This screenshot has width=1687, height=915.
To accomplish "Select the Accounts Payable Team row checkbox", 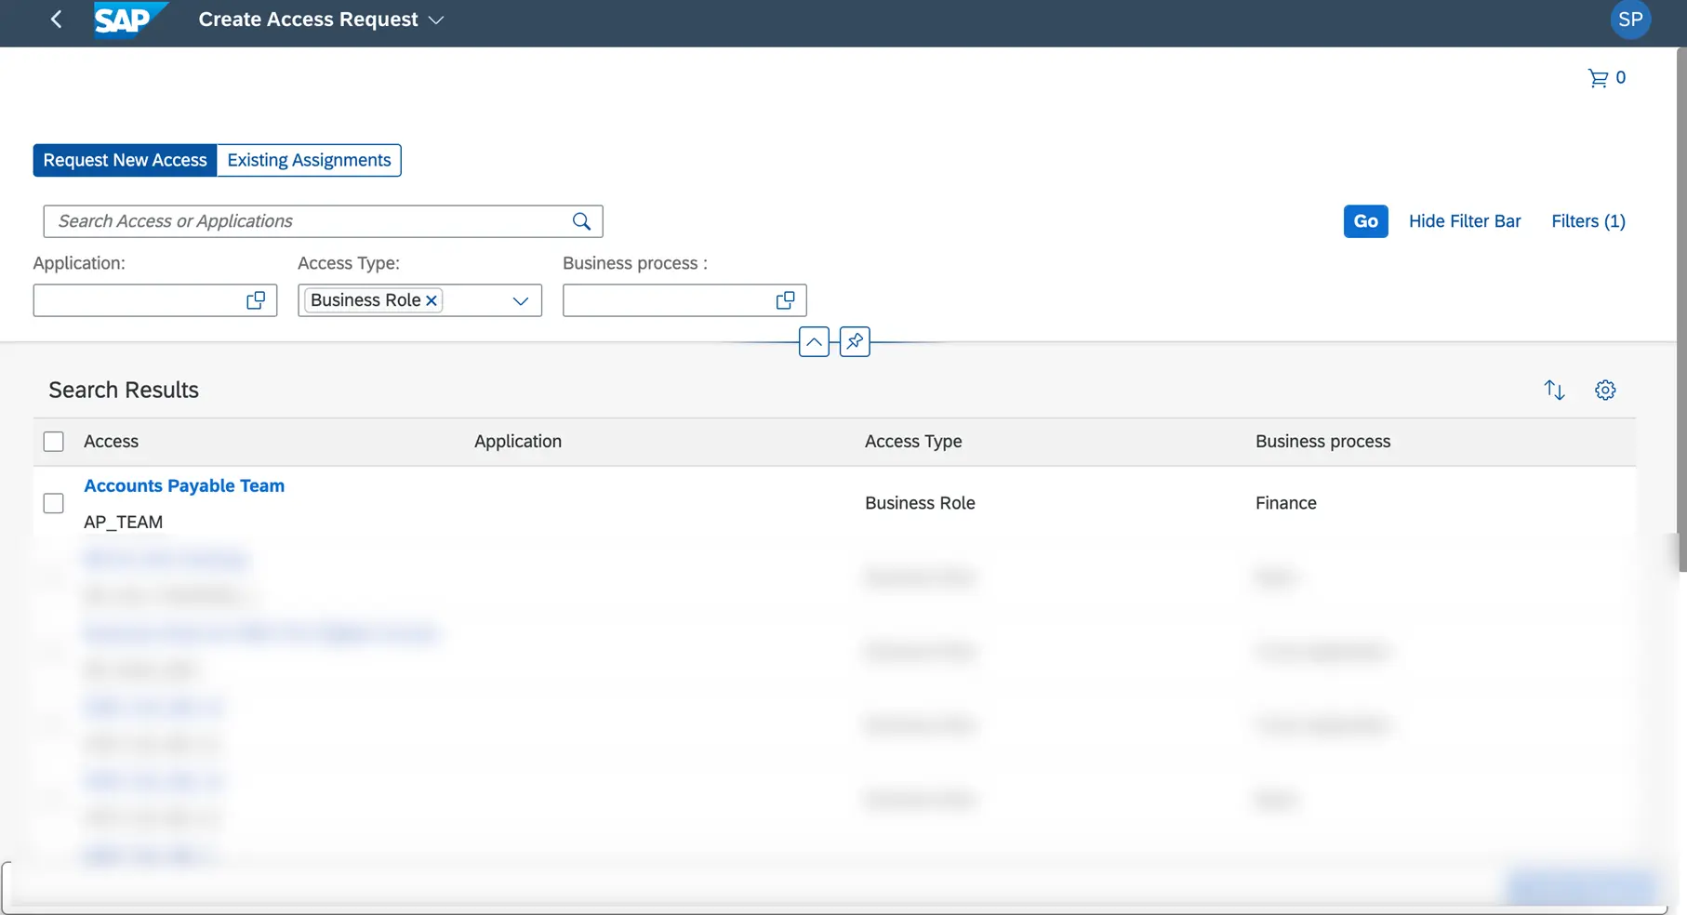I will (54, 503).
